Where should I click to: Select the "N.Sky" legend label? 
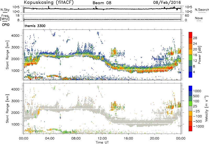(5, 10)
